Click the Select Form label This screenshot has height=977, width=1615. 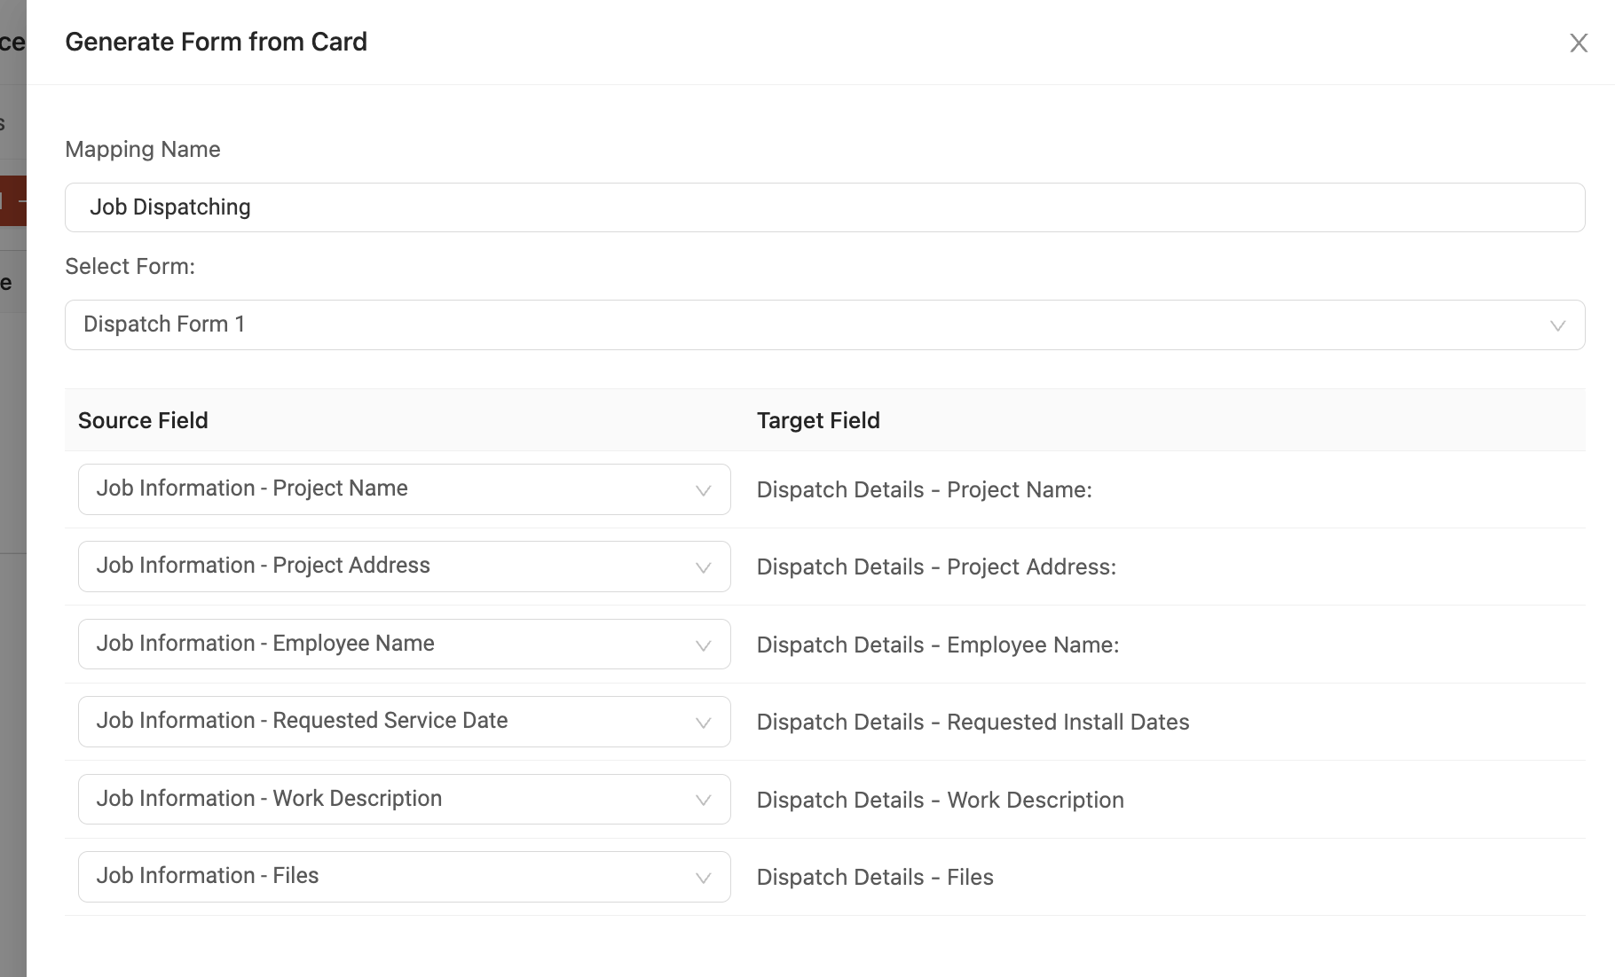coord(130,266)
